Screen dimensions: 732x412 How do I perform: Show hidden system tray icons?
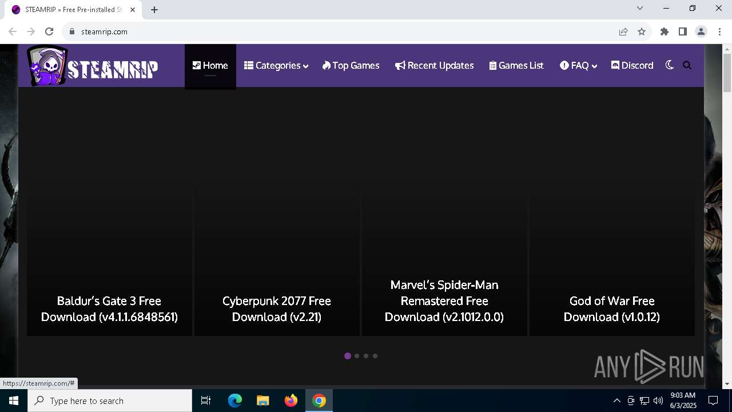click(x=616, y=401)
